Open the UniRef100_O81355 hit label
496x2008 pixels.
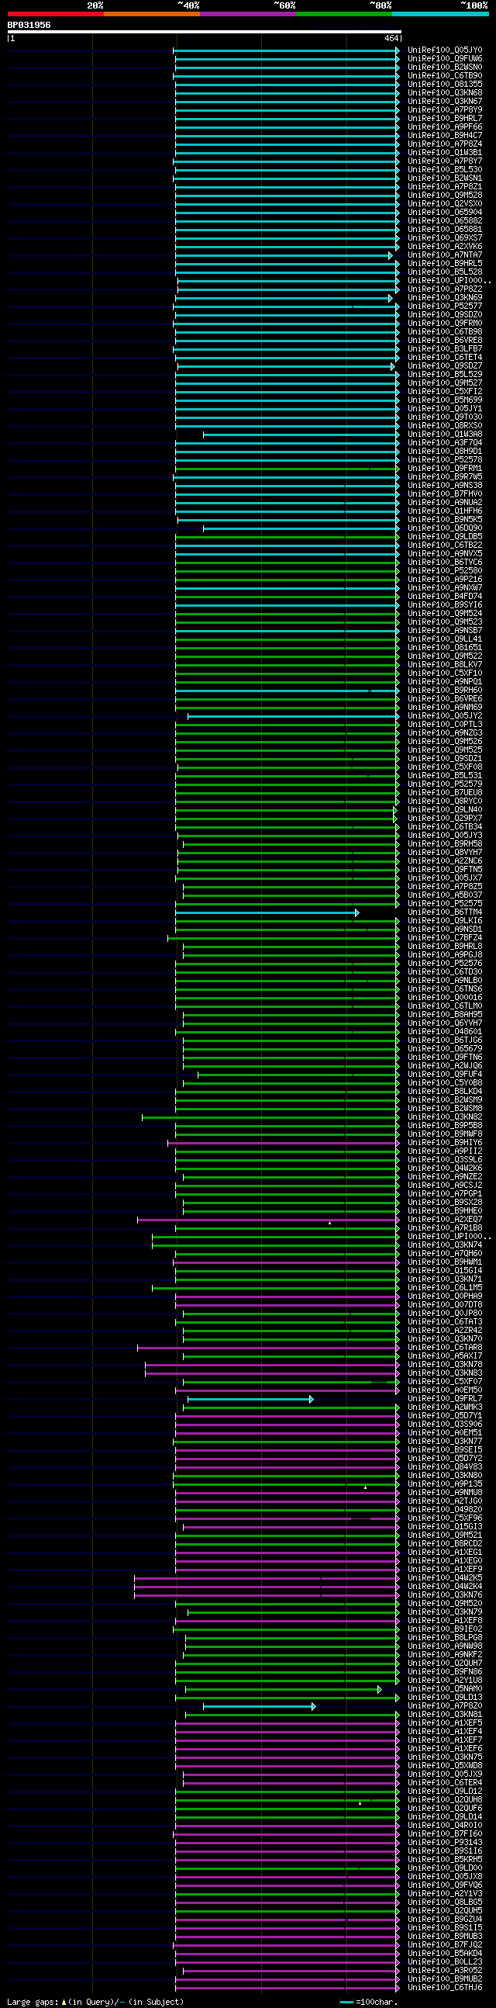[x=445, y=85]
